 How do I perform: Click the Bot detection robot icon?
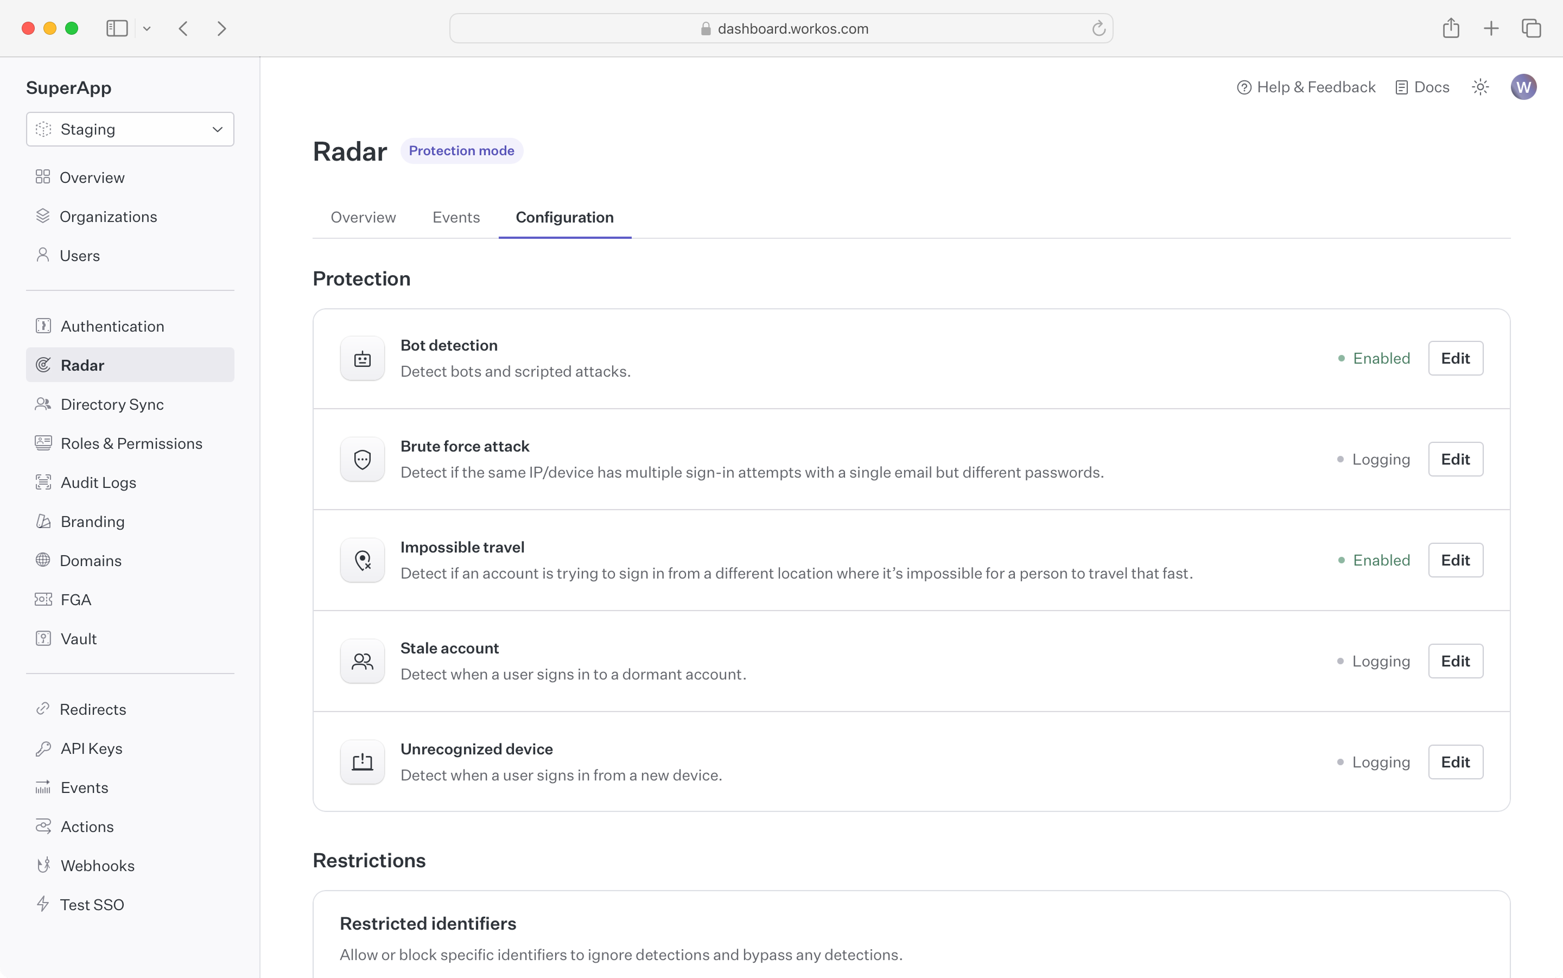(x=362, y=359)
